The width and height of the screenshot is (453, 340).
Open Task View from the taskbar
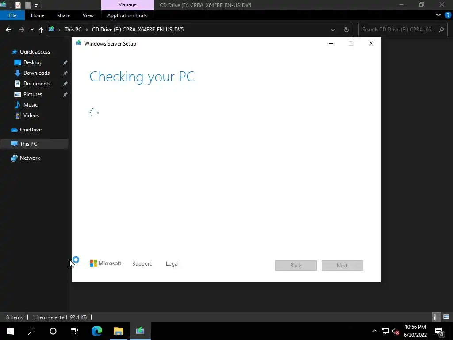[74, 331]
